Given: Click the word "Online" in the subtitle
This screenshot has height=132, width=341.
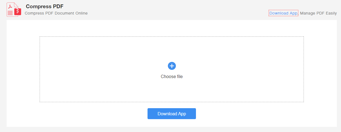Looking at the screenshot, I should pos(81,13).
